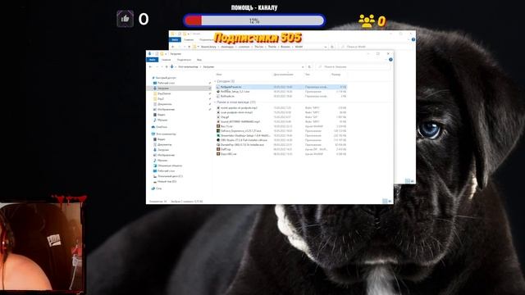Click the webcam feed thumbnail

[x=41, y=247]
